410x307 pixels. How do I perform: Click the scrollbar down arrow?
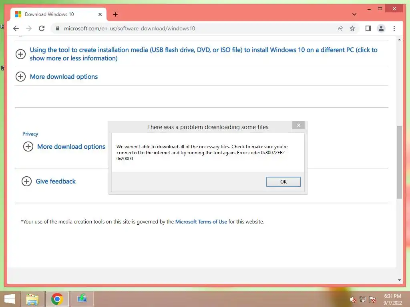click(x=399, y=280)
